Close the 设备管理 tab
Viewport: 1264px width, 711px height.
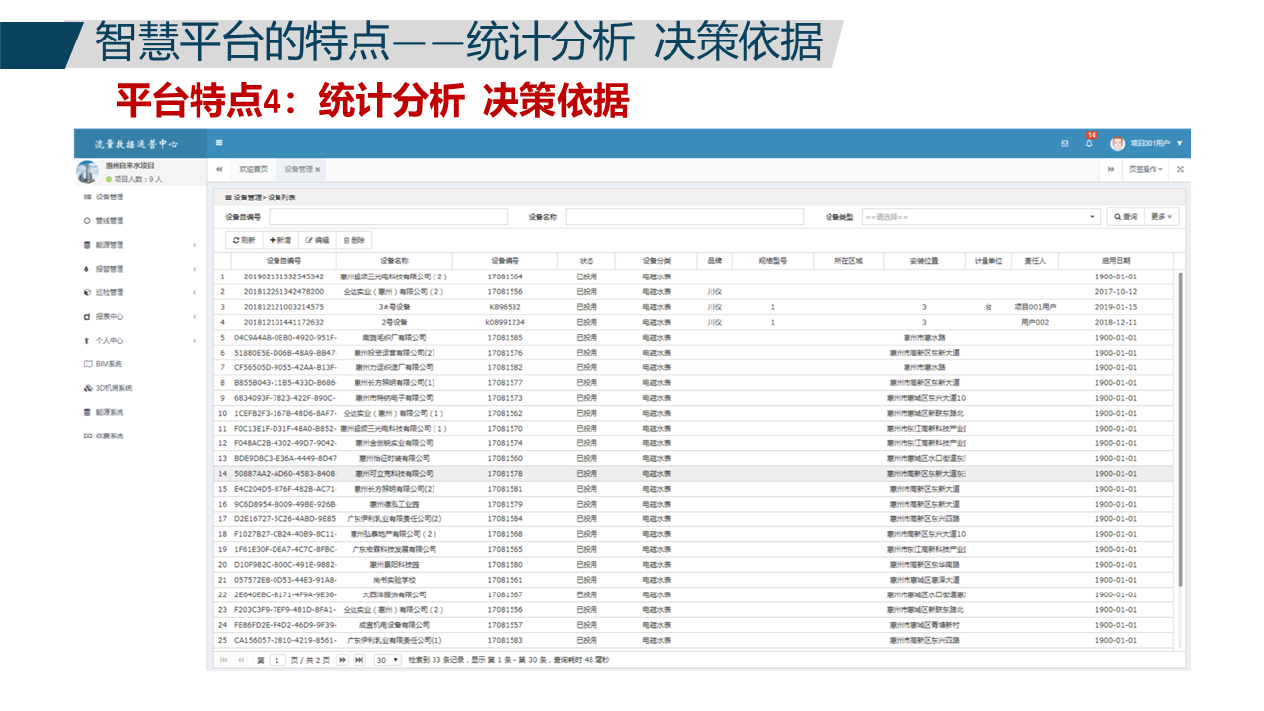pyautogui.click(x=318, y=170)
